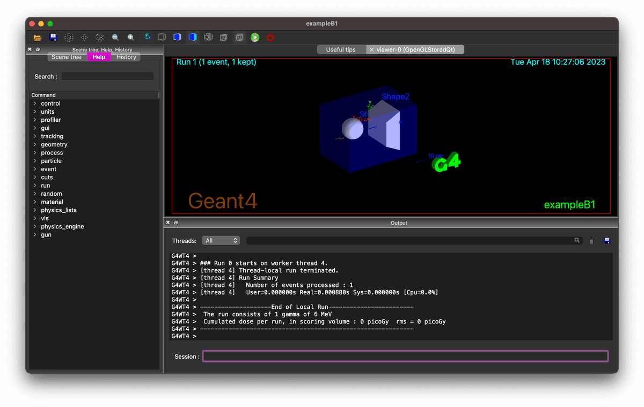Select the Rotate cursor tool

click(x=147, y=38)
